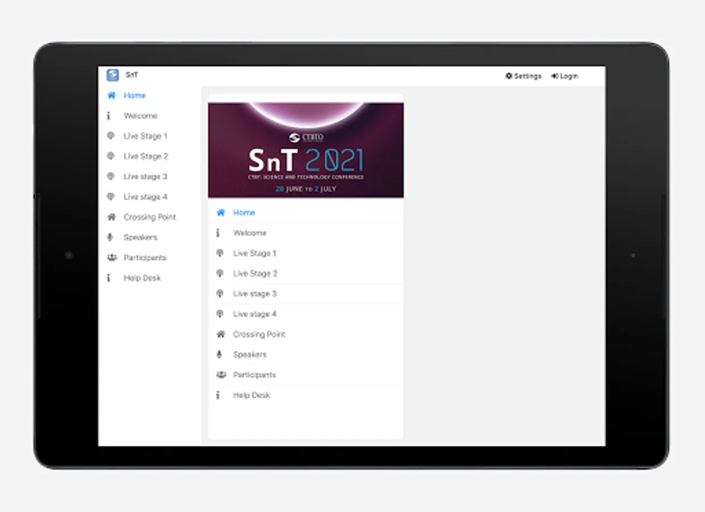Click Participants label in the main panel
705x512 pixels.
[254, 375]
